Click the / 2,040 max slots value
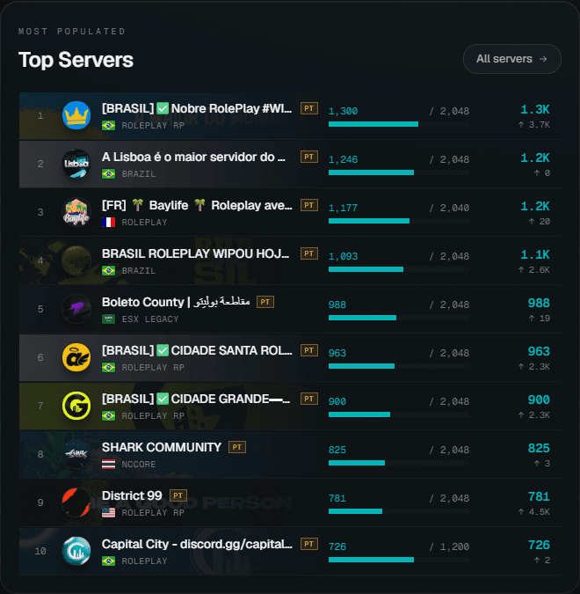Viewport: 580px width, 594px height. coord(449,208)
